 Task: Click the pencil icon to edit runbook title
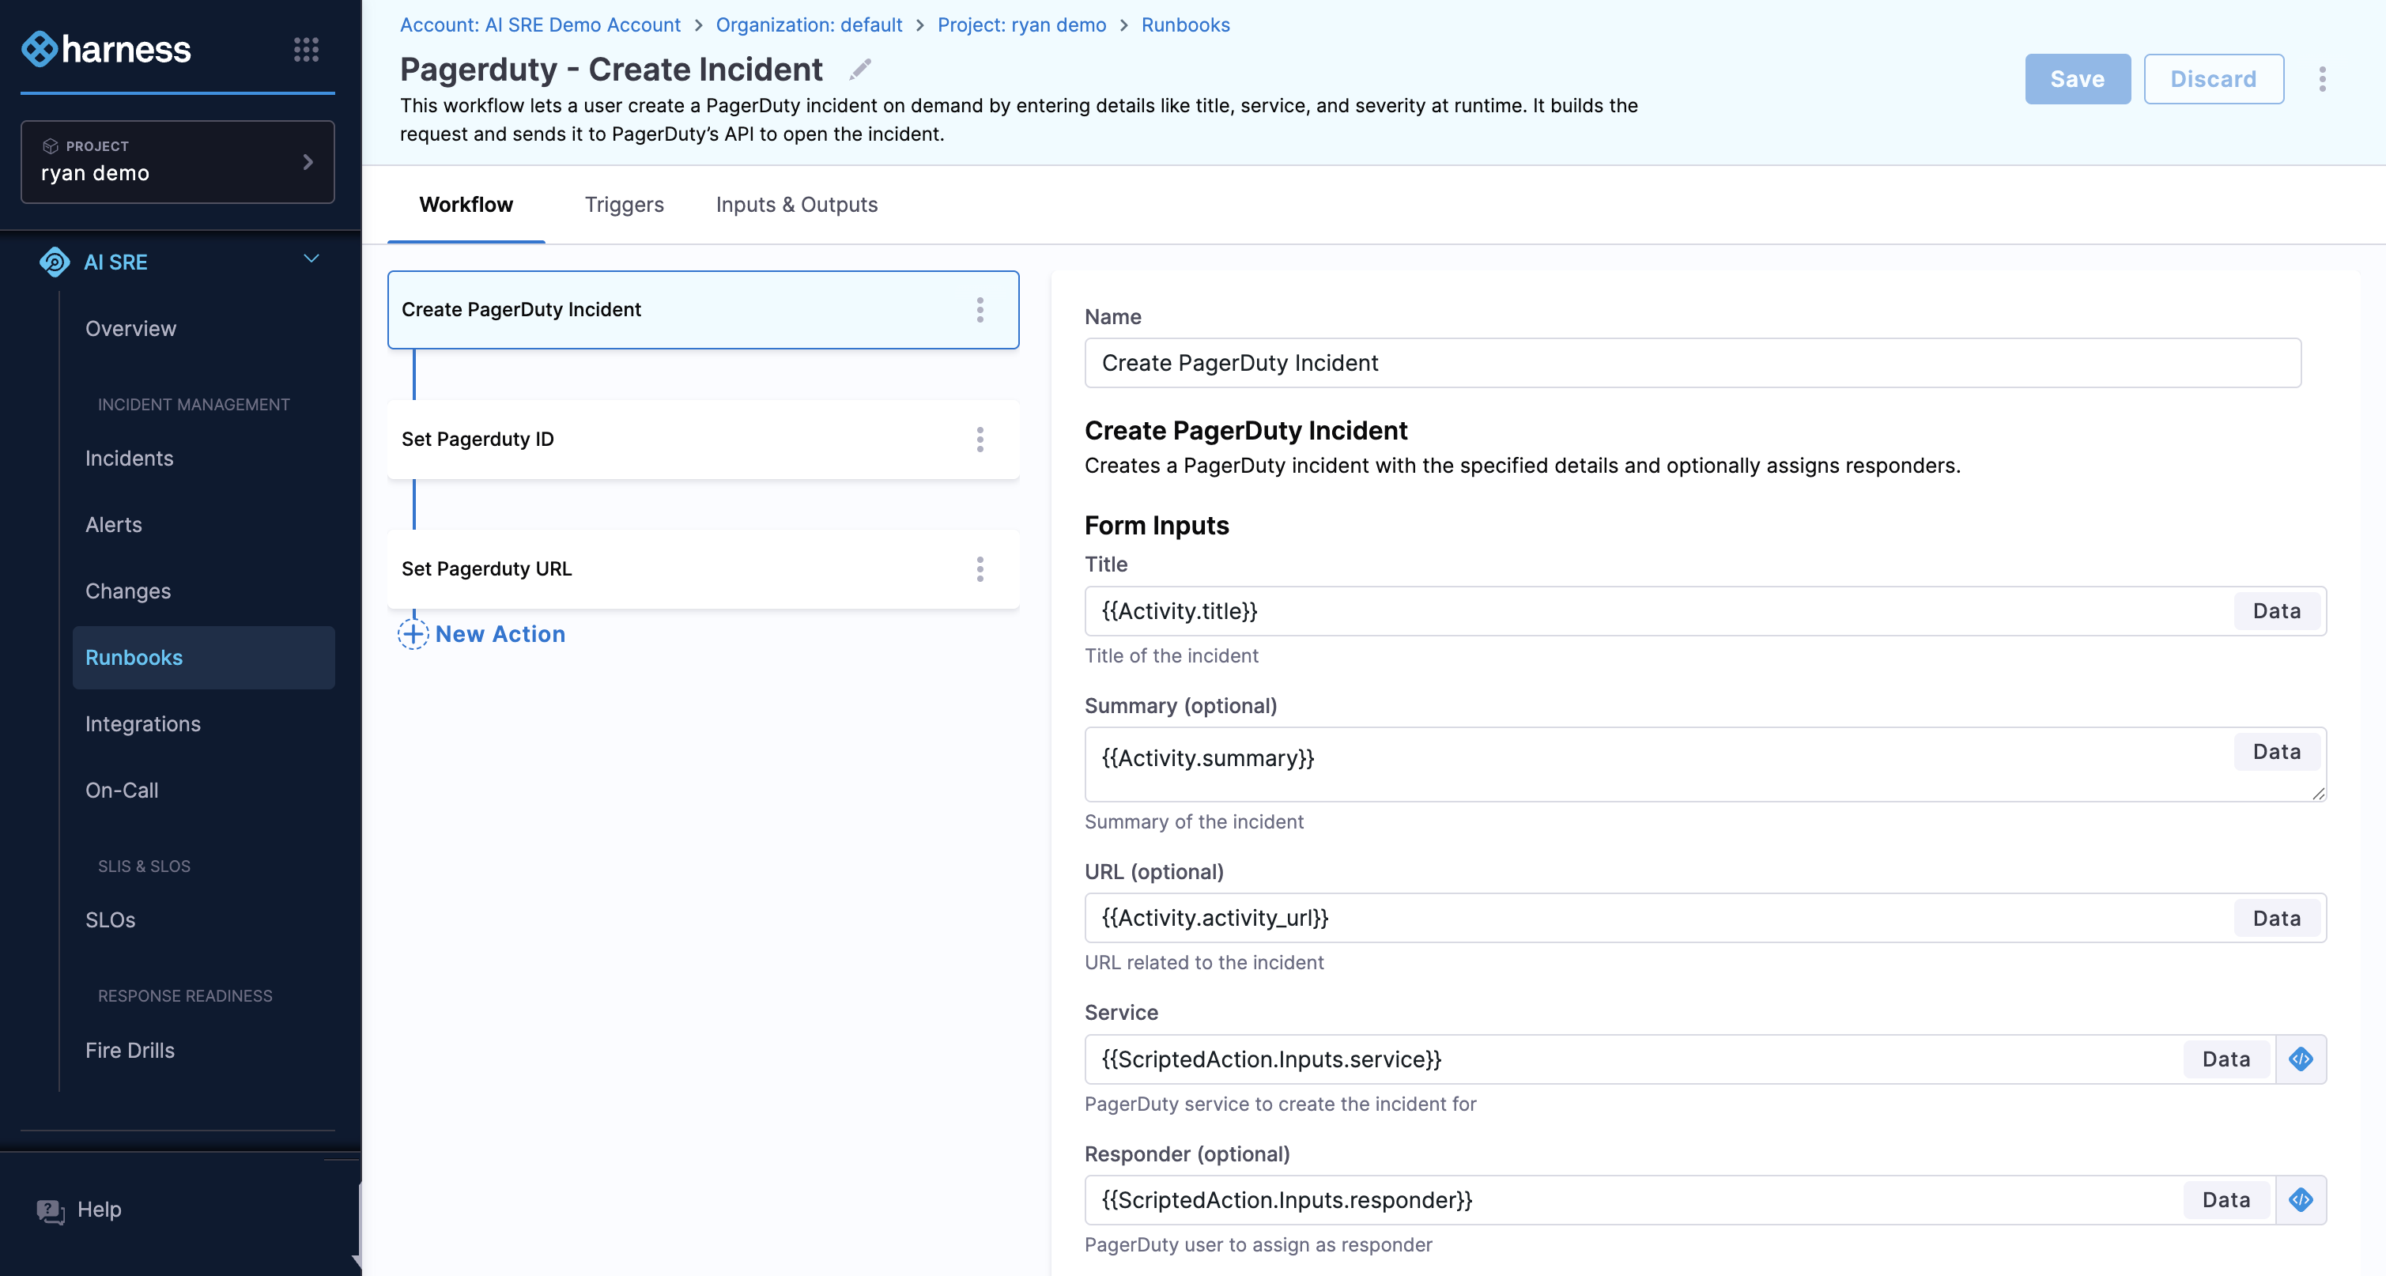coord(860,70)
